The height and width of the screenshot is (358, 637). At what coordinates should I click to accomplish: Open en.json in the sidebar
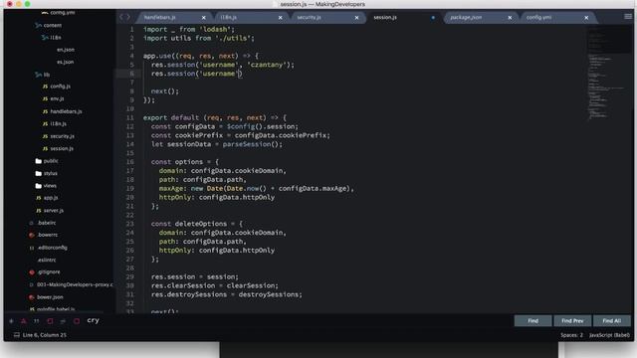click(x=66, y=50)
